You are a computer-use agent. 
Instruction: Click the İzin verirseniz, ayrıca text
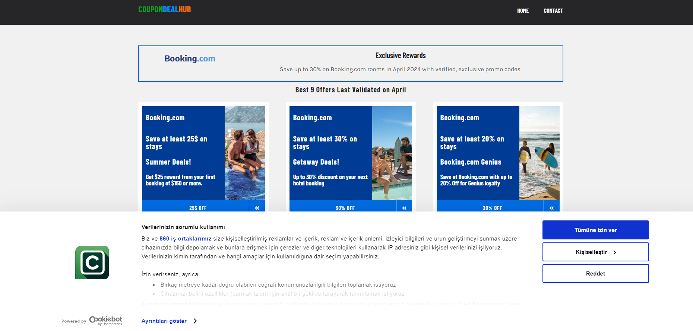tap(170, 274)
